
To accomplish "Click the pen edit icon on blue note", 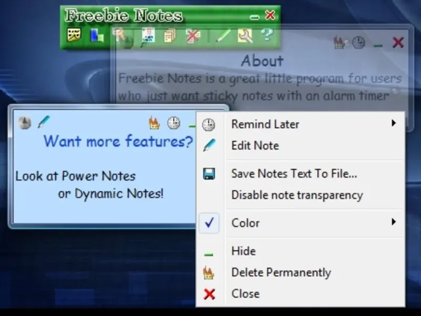I will coord(44,122).
